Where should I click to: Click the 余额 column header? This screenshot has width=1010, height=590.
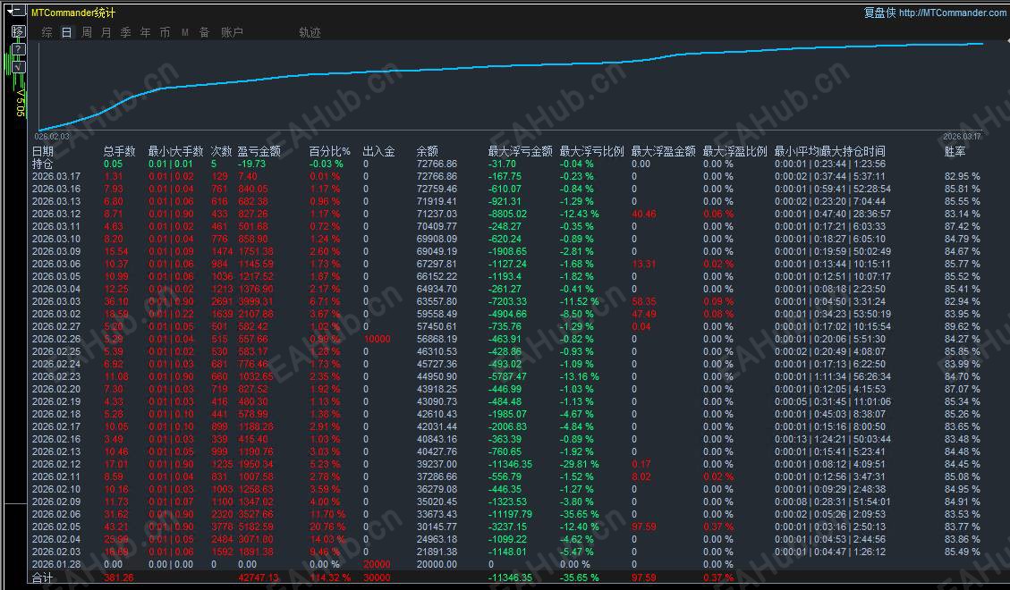(x=427, y=151)
